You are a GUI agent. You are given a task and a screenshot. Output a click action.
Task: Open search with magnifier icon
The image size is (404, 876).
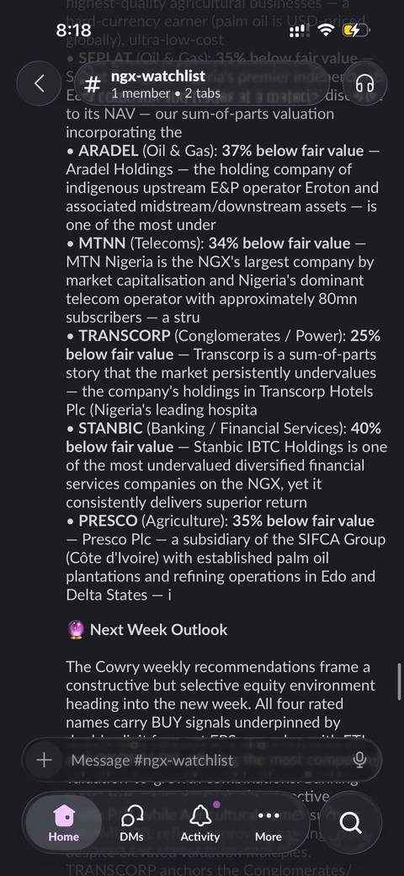[350, 822]
